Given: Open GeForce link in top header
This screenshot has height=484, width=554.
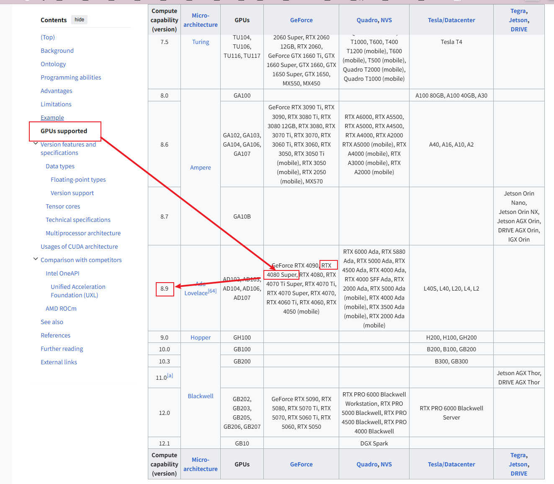Looking at the screenshot, I should [x=301, y=20].
